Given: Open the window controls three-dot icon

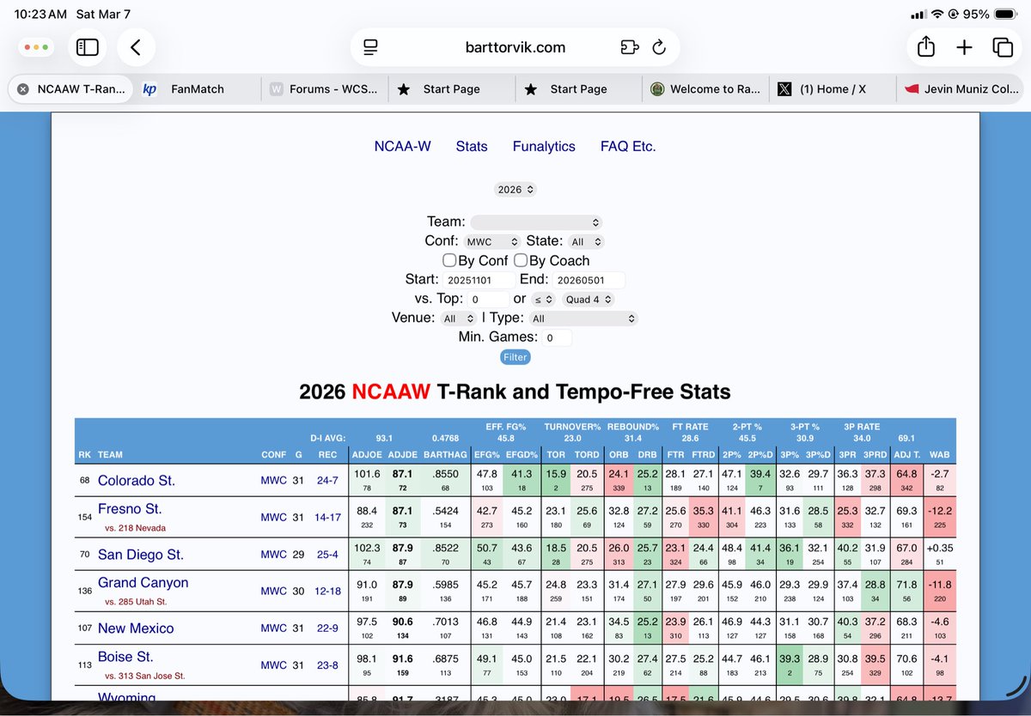Looking at the screenshot, I should [37, 48].
